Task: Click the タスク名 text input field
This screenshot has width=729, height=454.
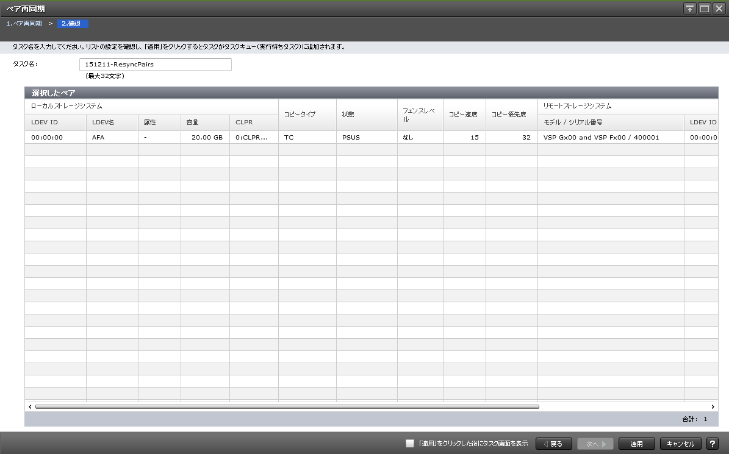Action: click(x=155, y=65)
